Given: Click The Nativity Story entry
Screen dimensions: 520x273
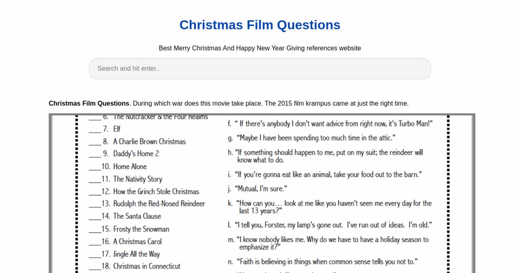Looking at the screenshot, I should click(137, 179).
